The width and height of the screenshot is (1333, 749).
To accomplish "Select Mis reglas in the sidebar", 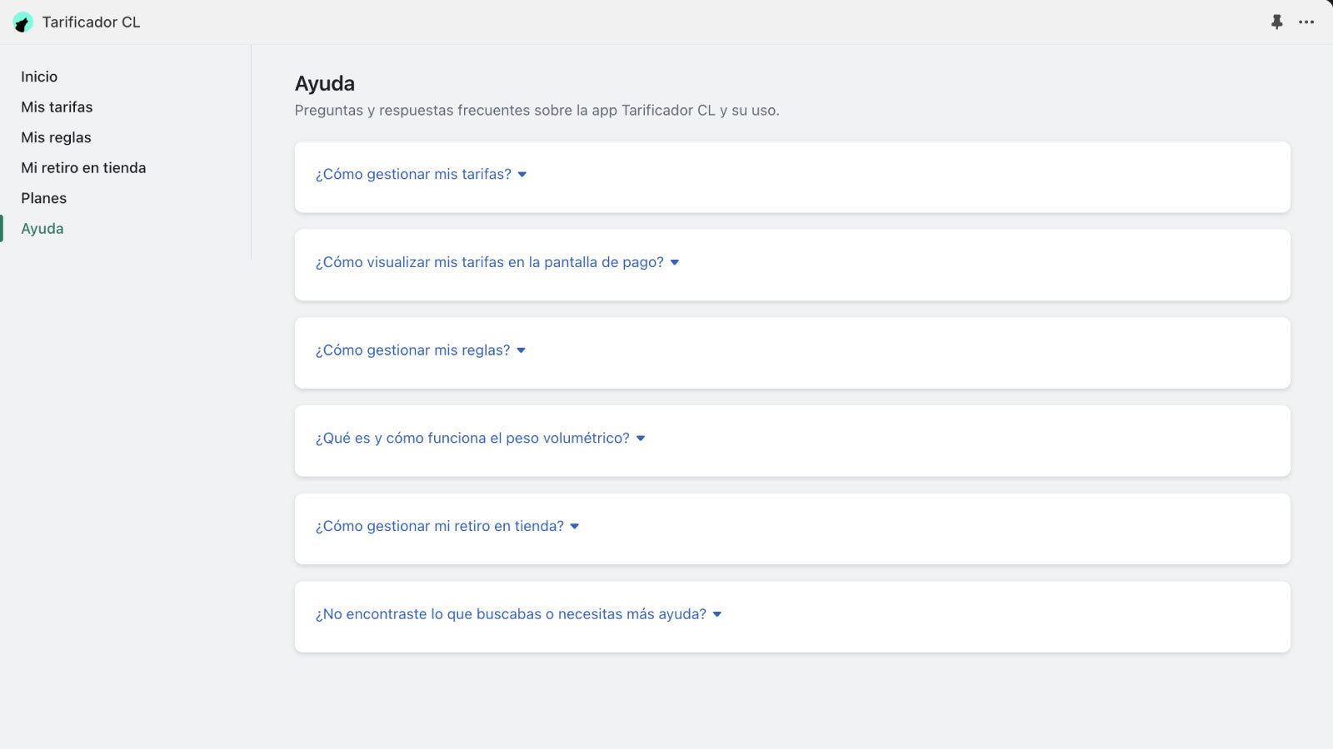I will point(56,137).
